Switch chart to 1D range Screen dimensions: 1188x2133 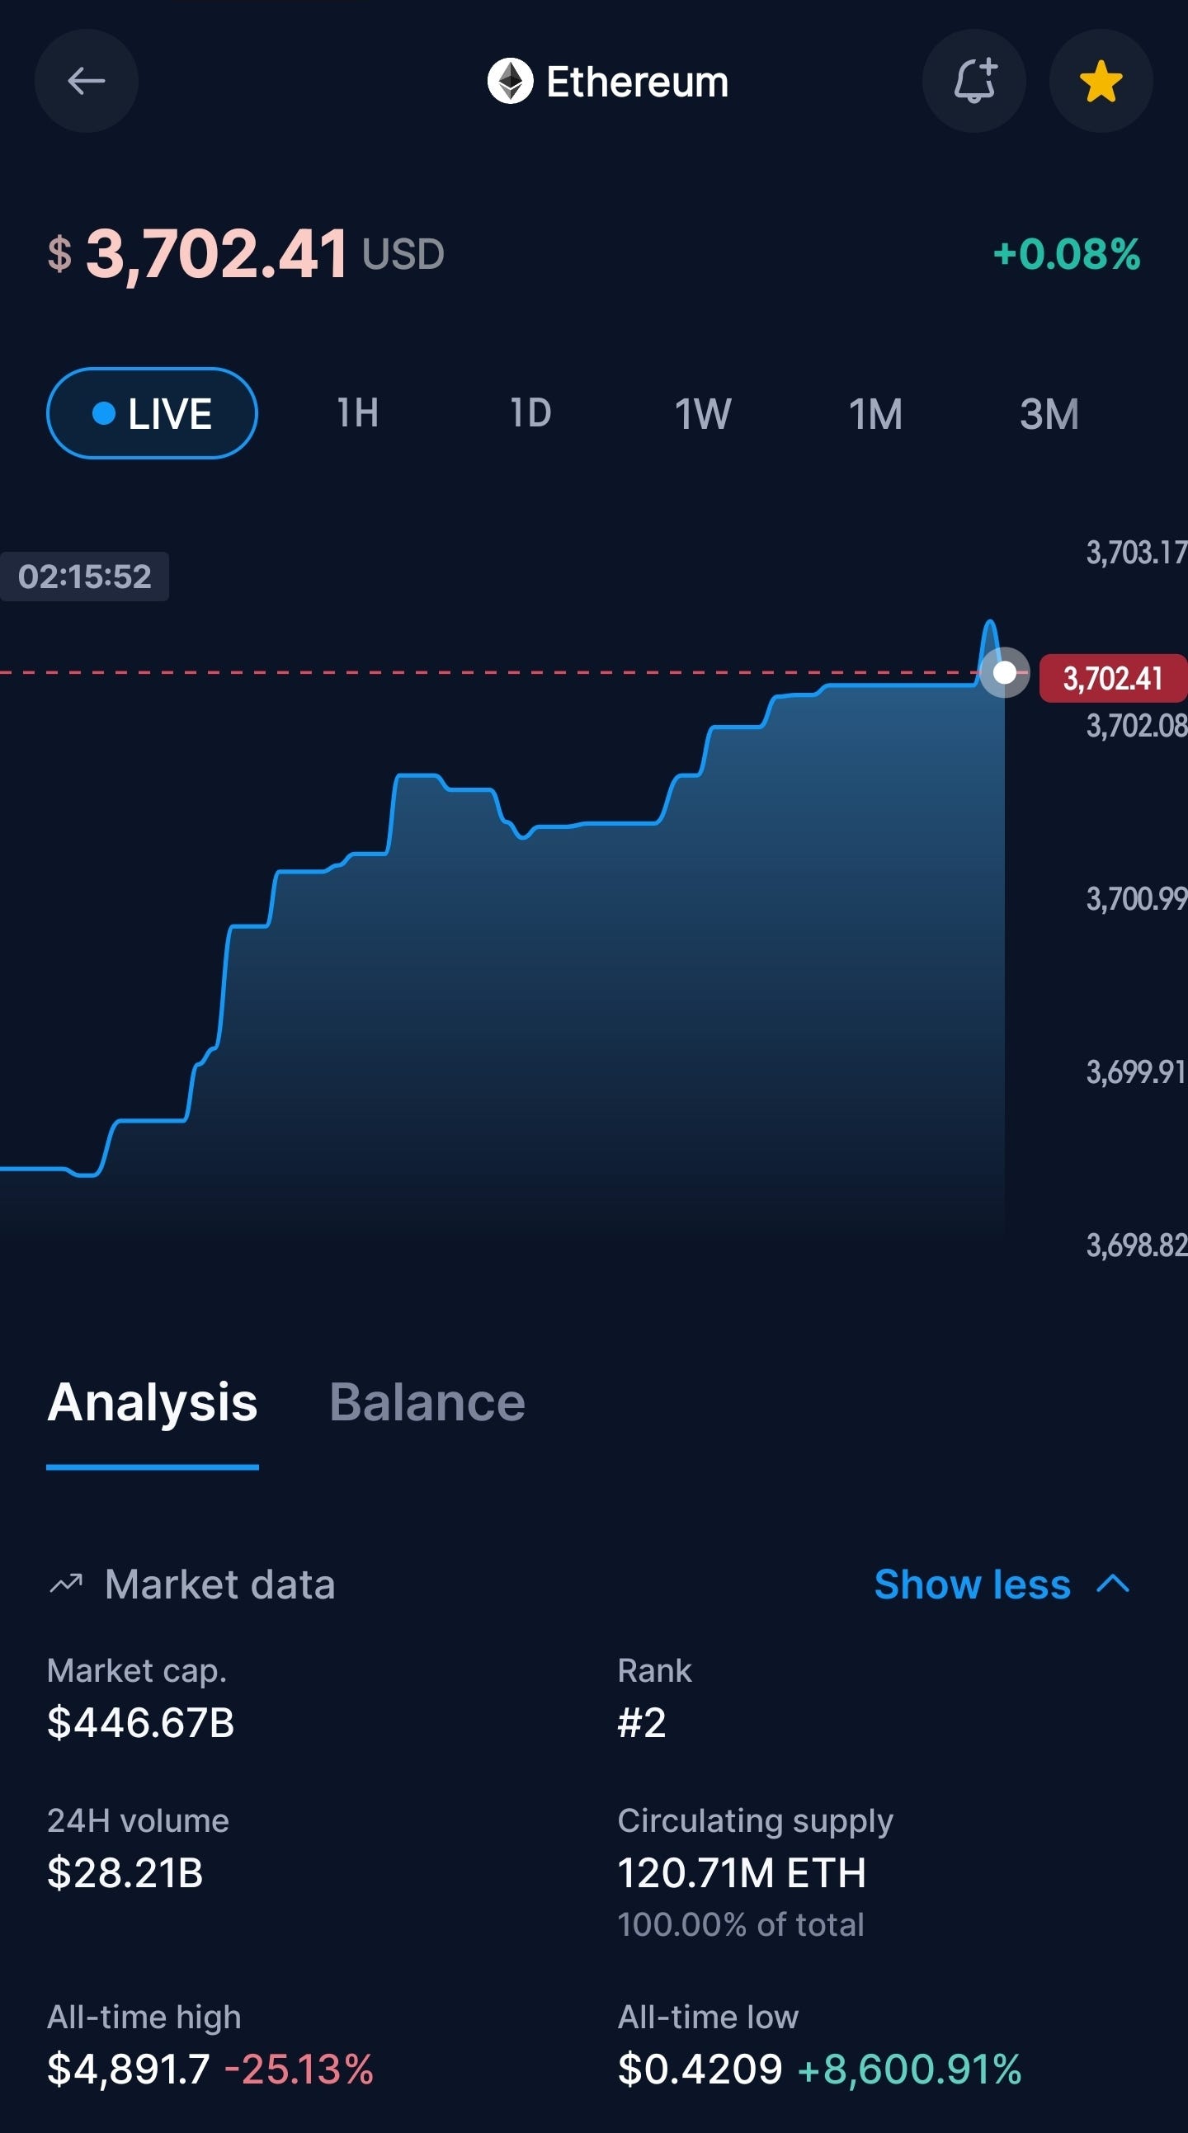click(531, 413)
